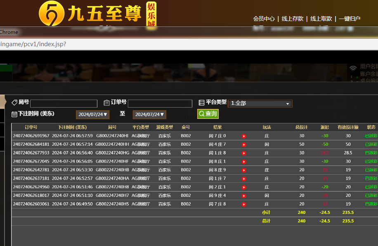This screenshot has height=246, width=378.
Task: Play video replay for round GB002247240HI
Action: coord(243,136)
